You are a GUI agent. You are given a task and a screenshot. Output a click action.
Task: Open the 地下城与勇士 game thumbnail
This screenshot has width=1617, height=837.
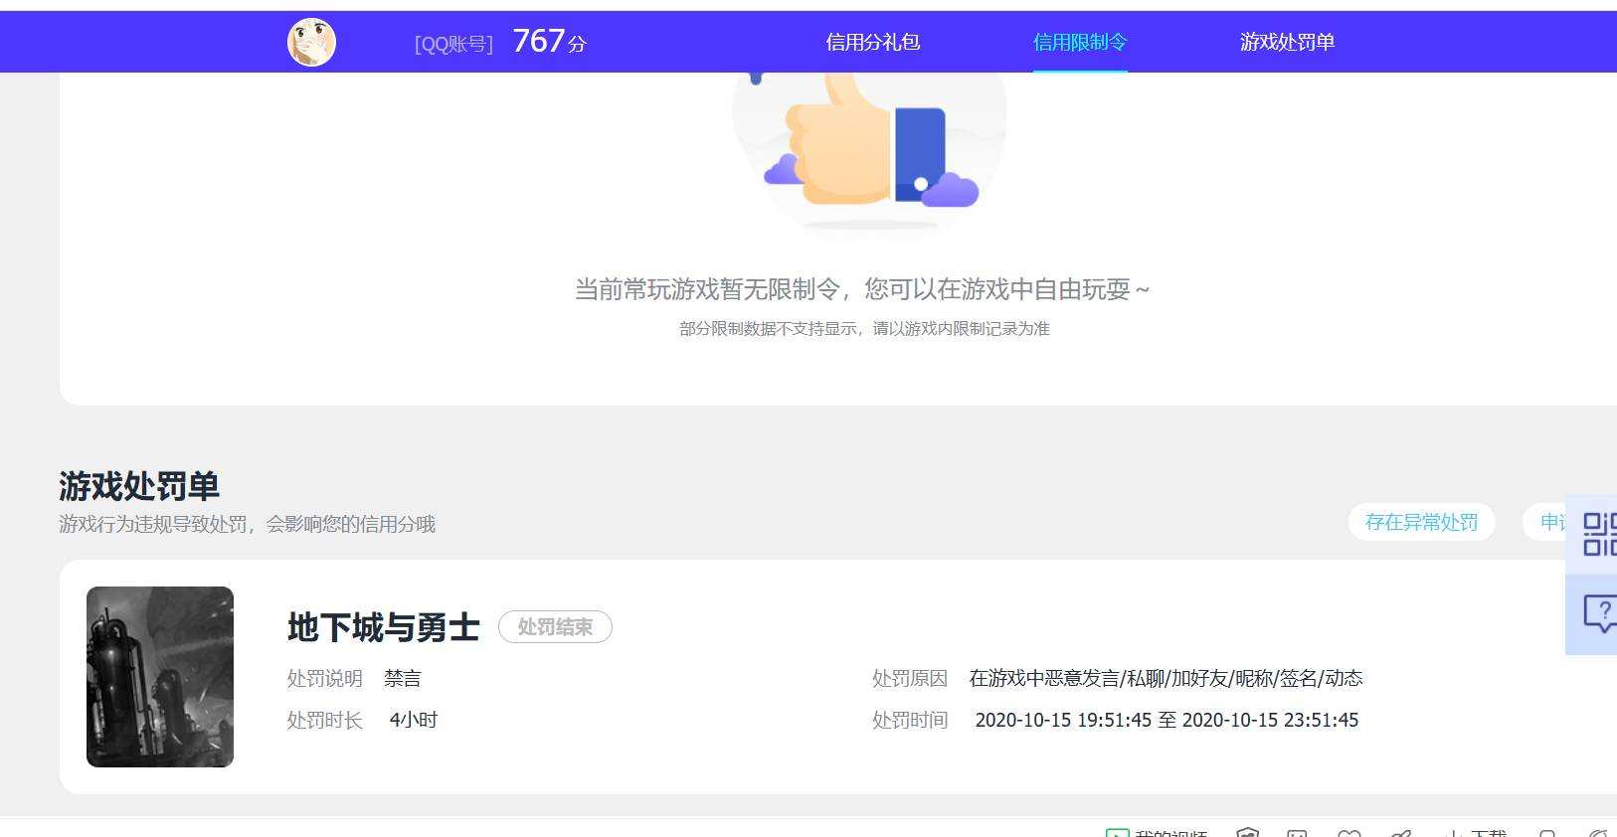point(160,677)
